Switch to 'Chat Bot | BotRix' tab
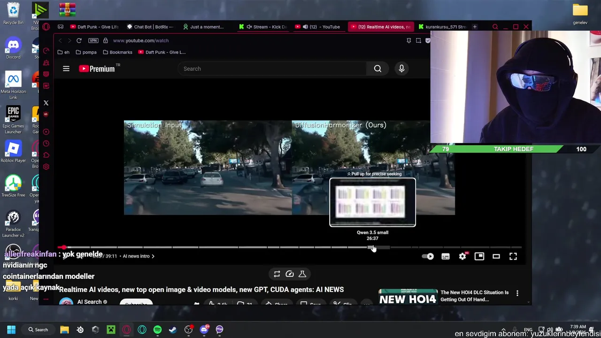 coord(150,27)
